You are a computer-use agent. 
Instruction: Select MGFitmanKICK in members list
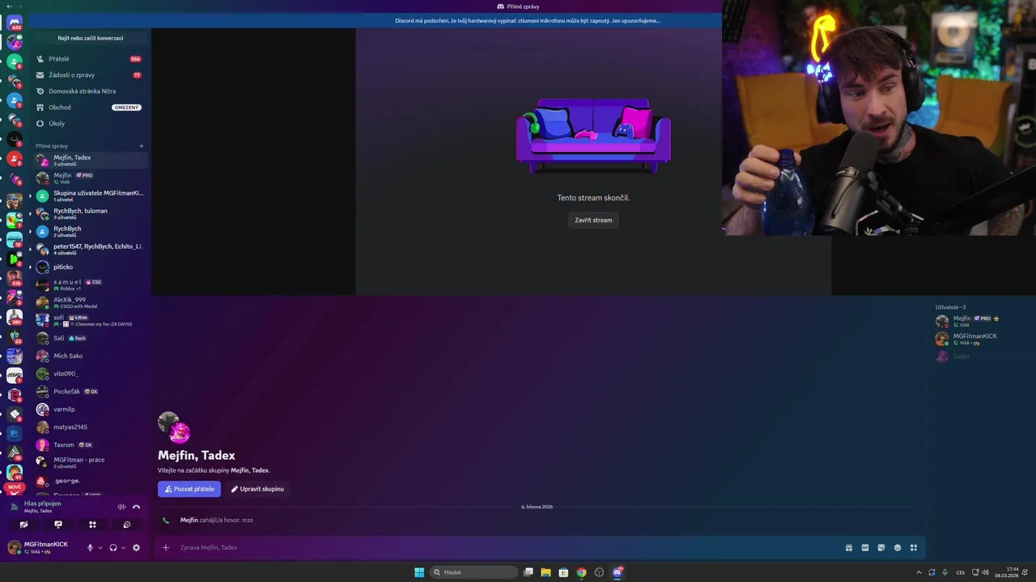point(982,339)
